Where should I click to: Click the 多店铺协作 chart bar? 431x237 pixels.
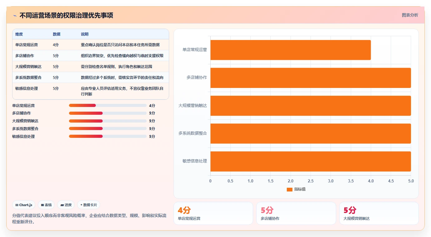[311, 78]
